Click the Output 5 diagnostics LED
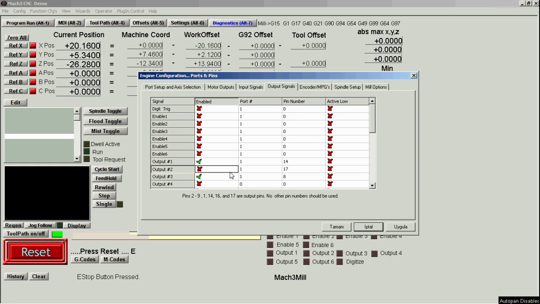540x304 pixels. [x=270, y=262]
